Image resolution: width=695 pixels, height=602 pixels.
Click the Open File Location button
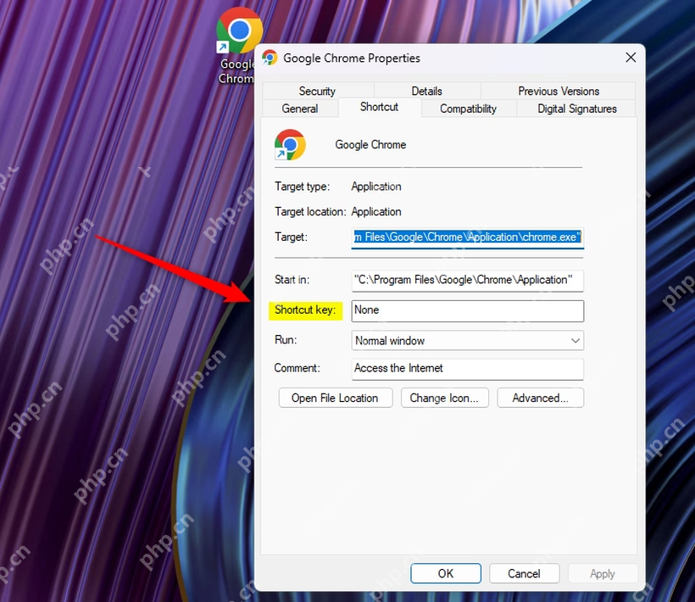click(335, 398)
